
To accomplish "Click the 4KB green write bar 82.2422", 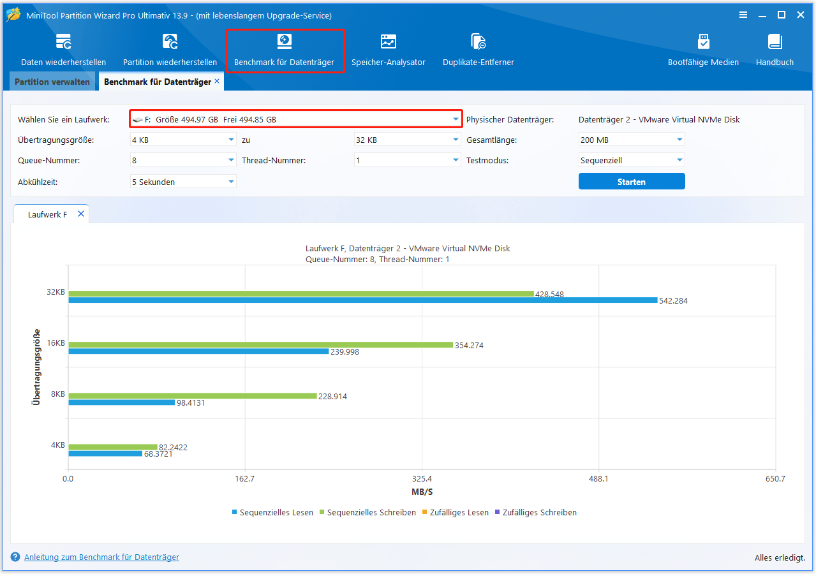I will 113,447.
